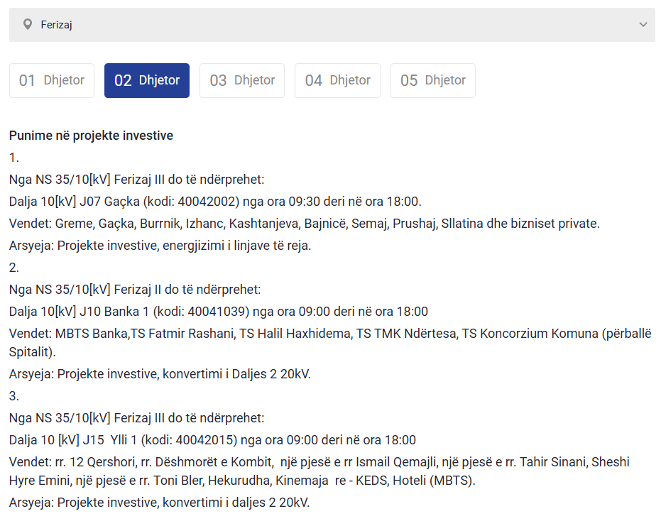Expand the dropdown chevron arrow
Viewport: 661px width, 526px height.
click(x=643, y=25)
